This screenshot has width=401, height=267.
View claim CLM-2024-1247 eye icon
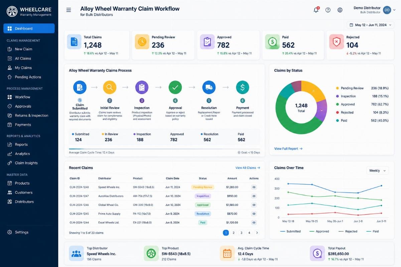pyautogui.click(x=254, y=196)
